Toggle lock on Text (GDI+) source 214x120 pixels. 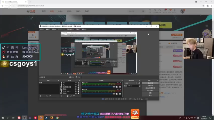tap(78, 91)
